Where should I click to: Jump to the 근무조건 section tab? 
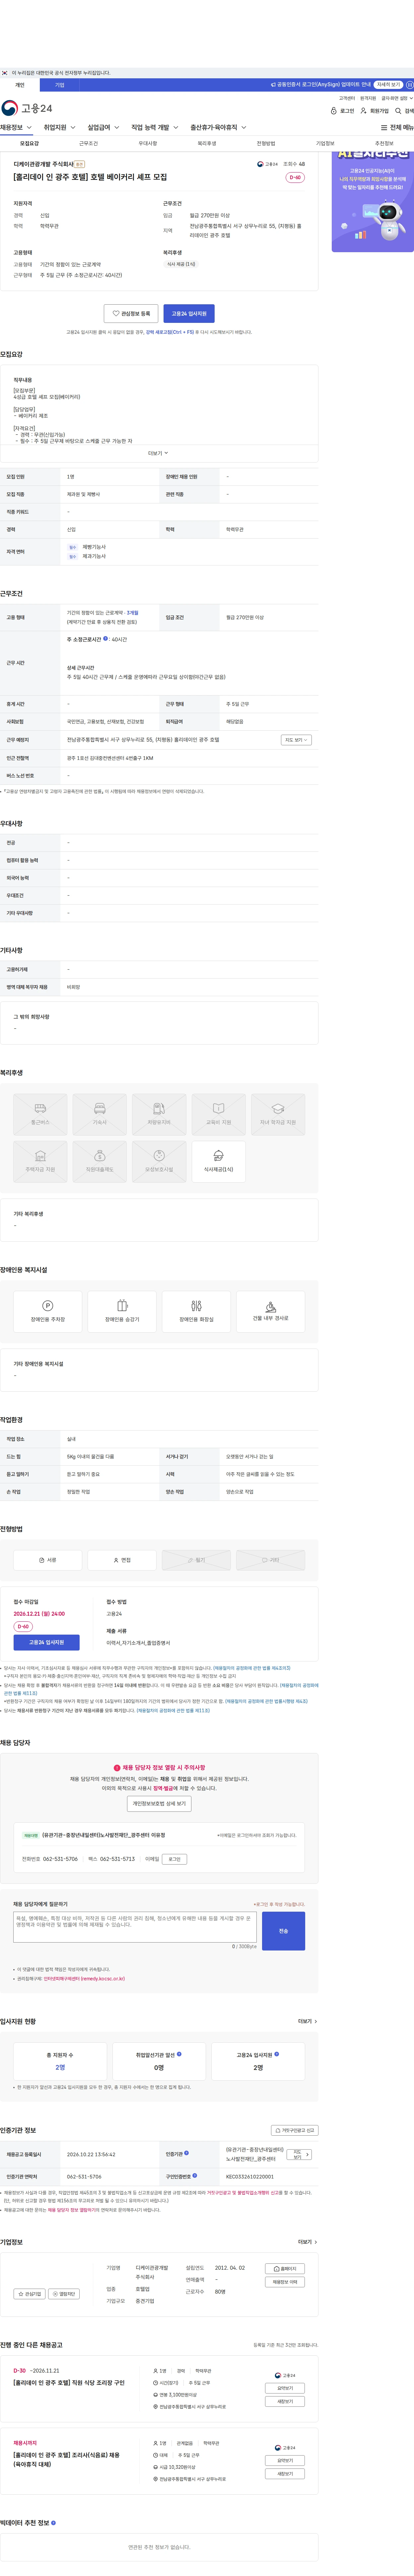pyautogui.click(x=89, y=143)
